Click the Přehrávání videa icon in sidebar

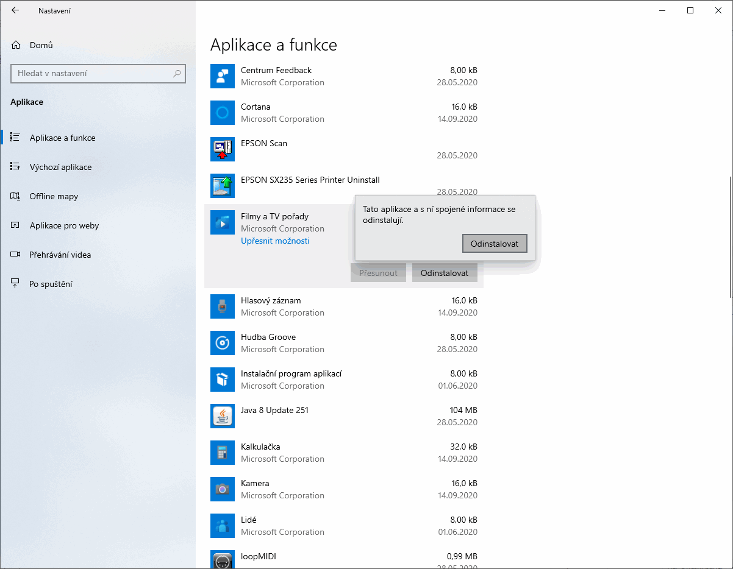[x=16, y=255]
